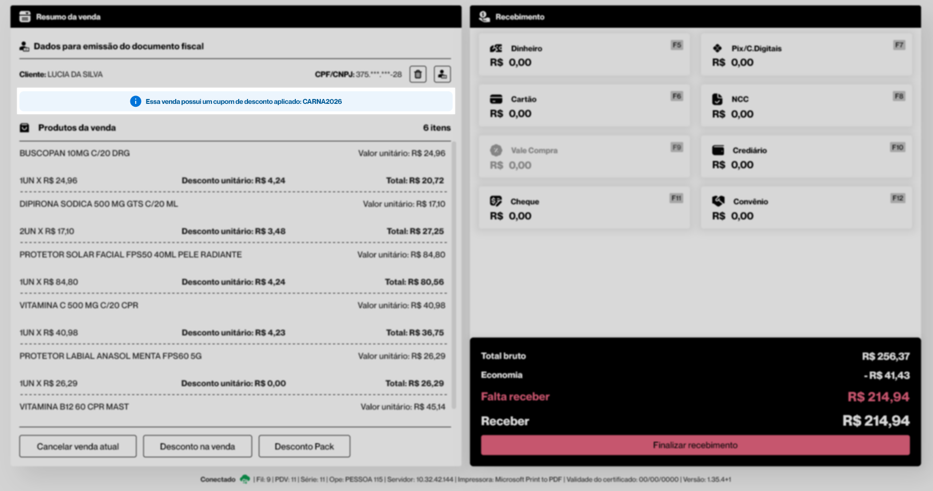This screenshot has width=933, height=491.
Task: Select the NCC payment icon
Action: click(x=717, y=99)
